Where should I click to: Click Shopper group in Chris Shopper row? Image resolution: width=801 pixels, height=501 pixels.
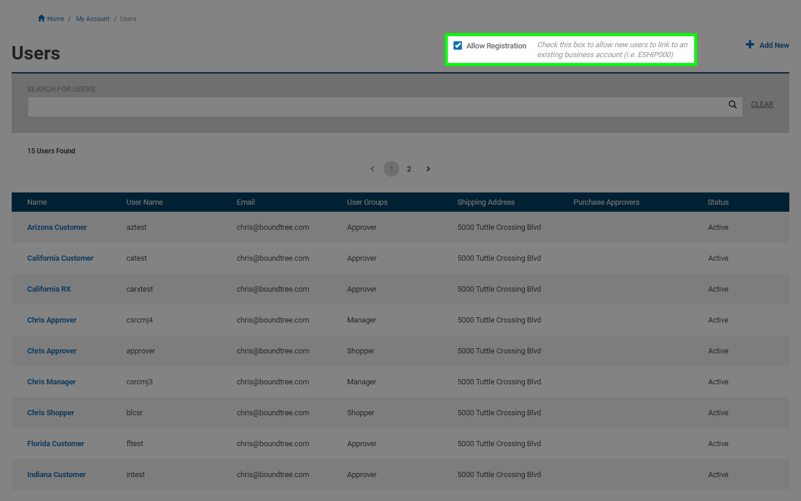[361, 413]
